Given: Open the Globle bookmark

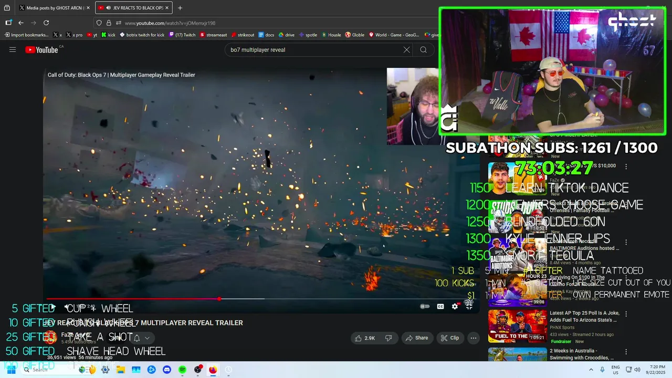Looking at the screenshot, I should click(x=354, y=35).
